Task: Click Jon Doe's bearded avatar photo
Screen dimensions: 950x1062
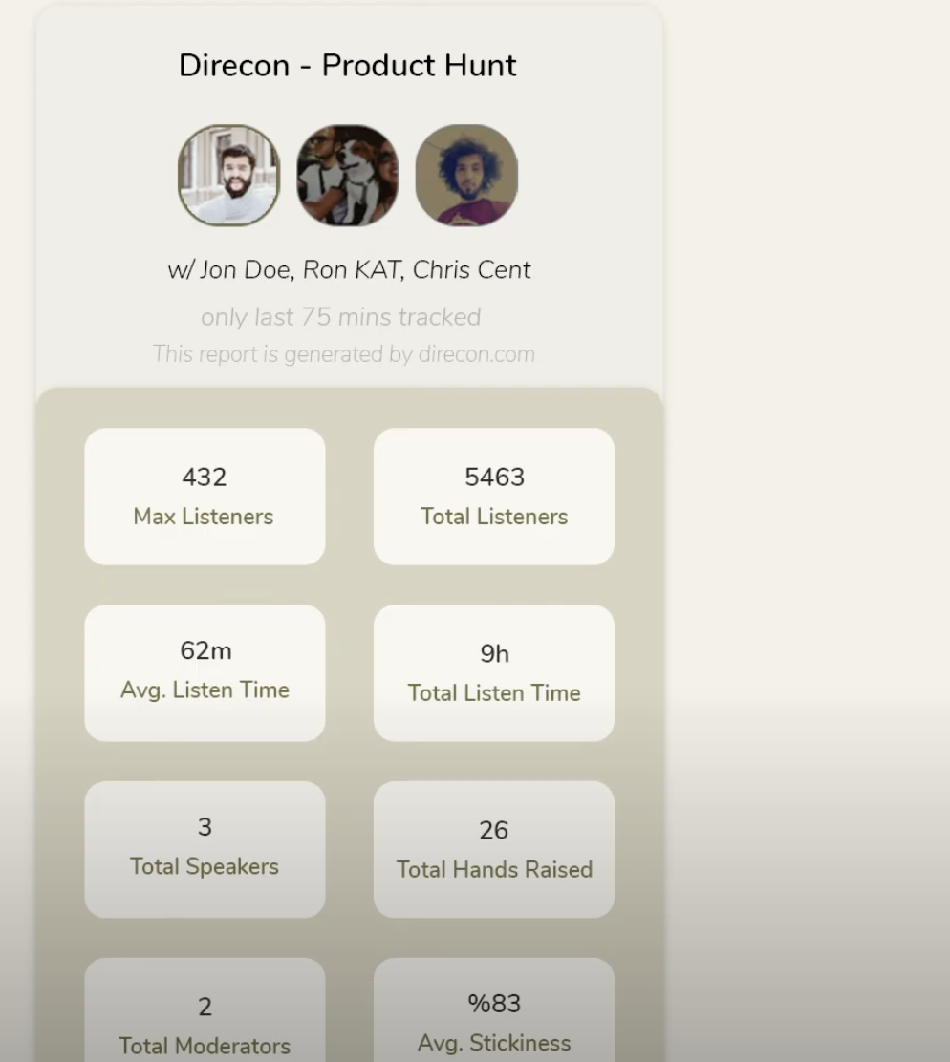Action: (229, 176)
